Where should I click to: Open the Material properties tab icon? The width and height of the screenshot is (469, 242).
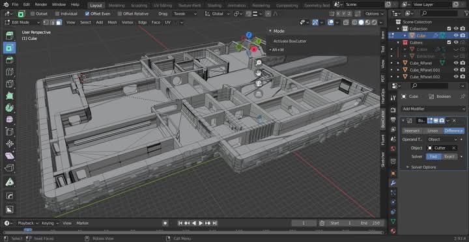393,231
